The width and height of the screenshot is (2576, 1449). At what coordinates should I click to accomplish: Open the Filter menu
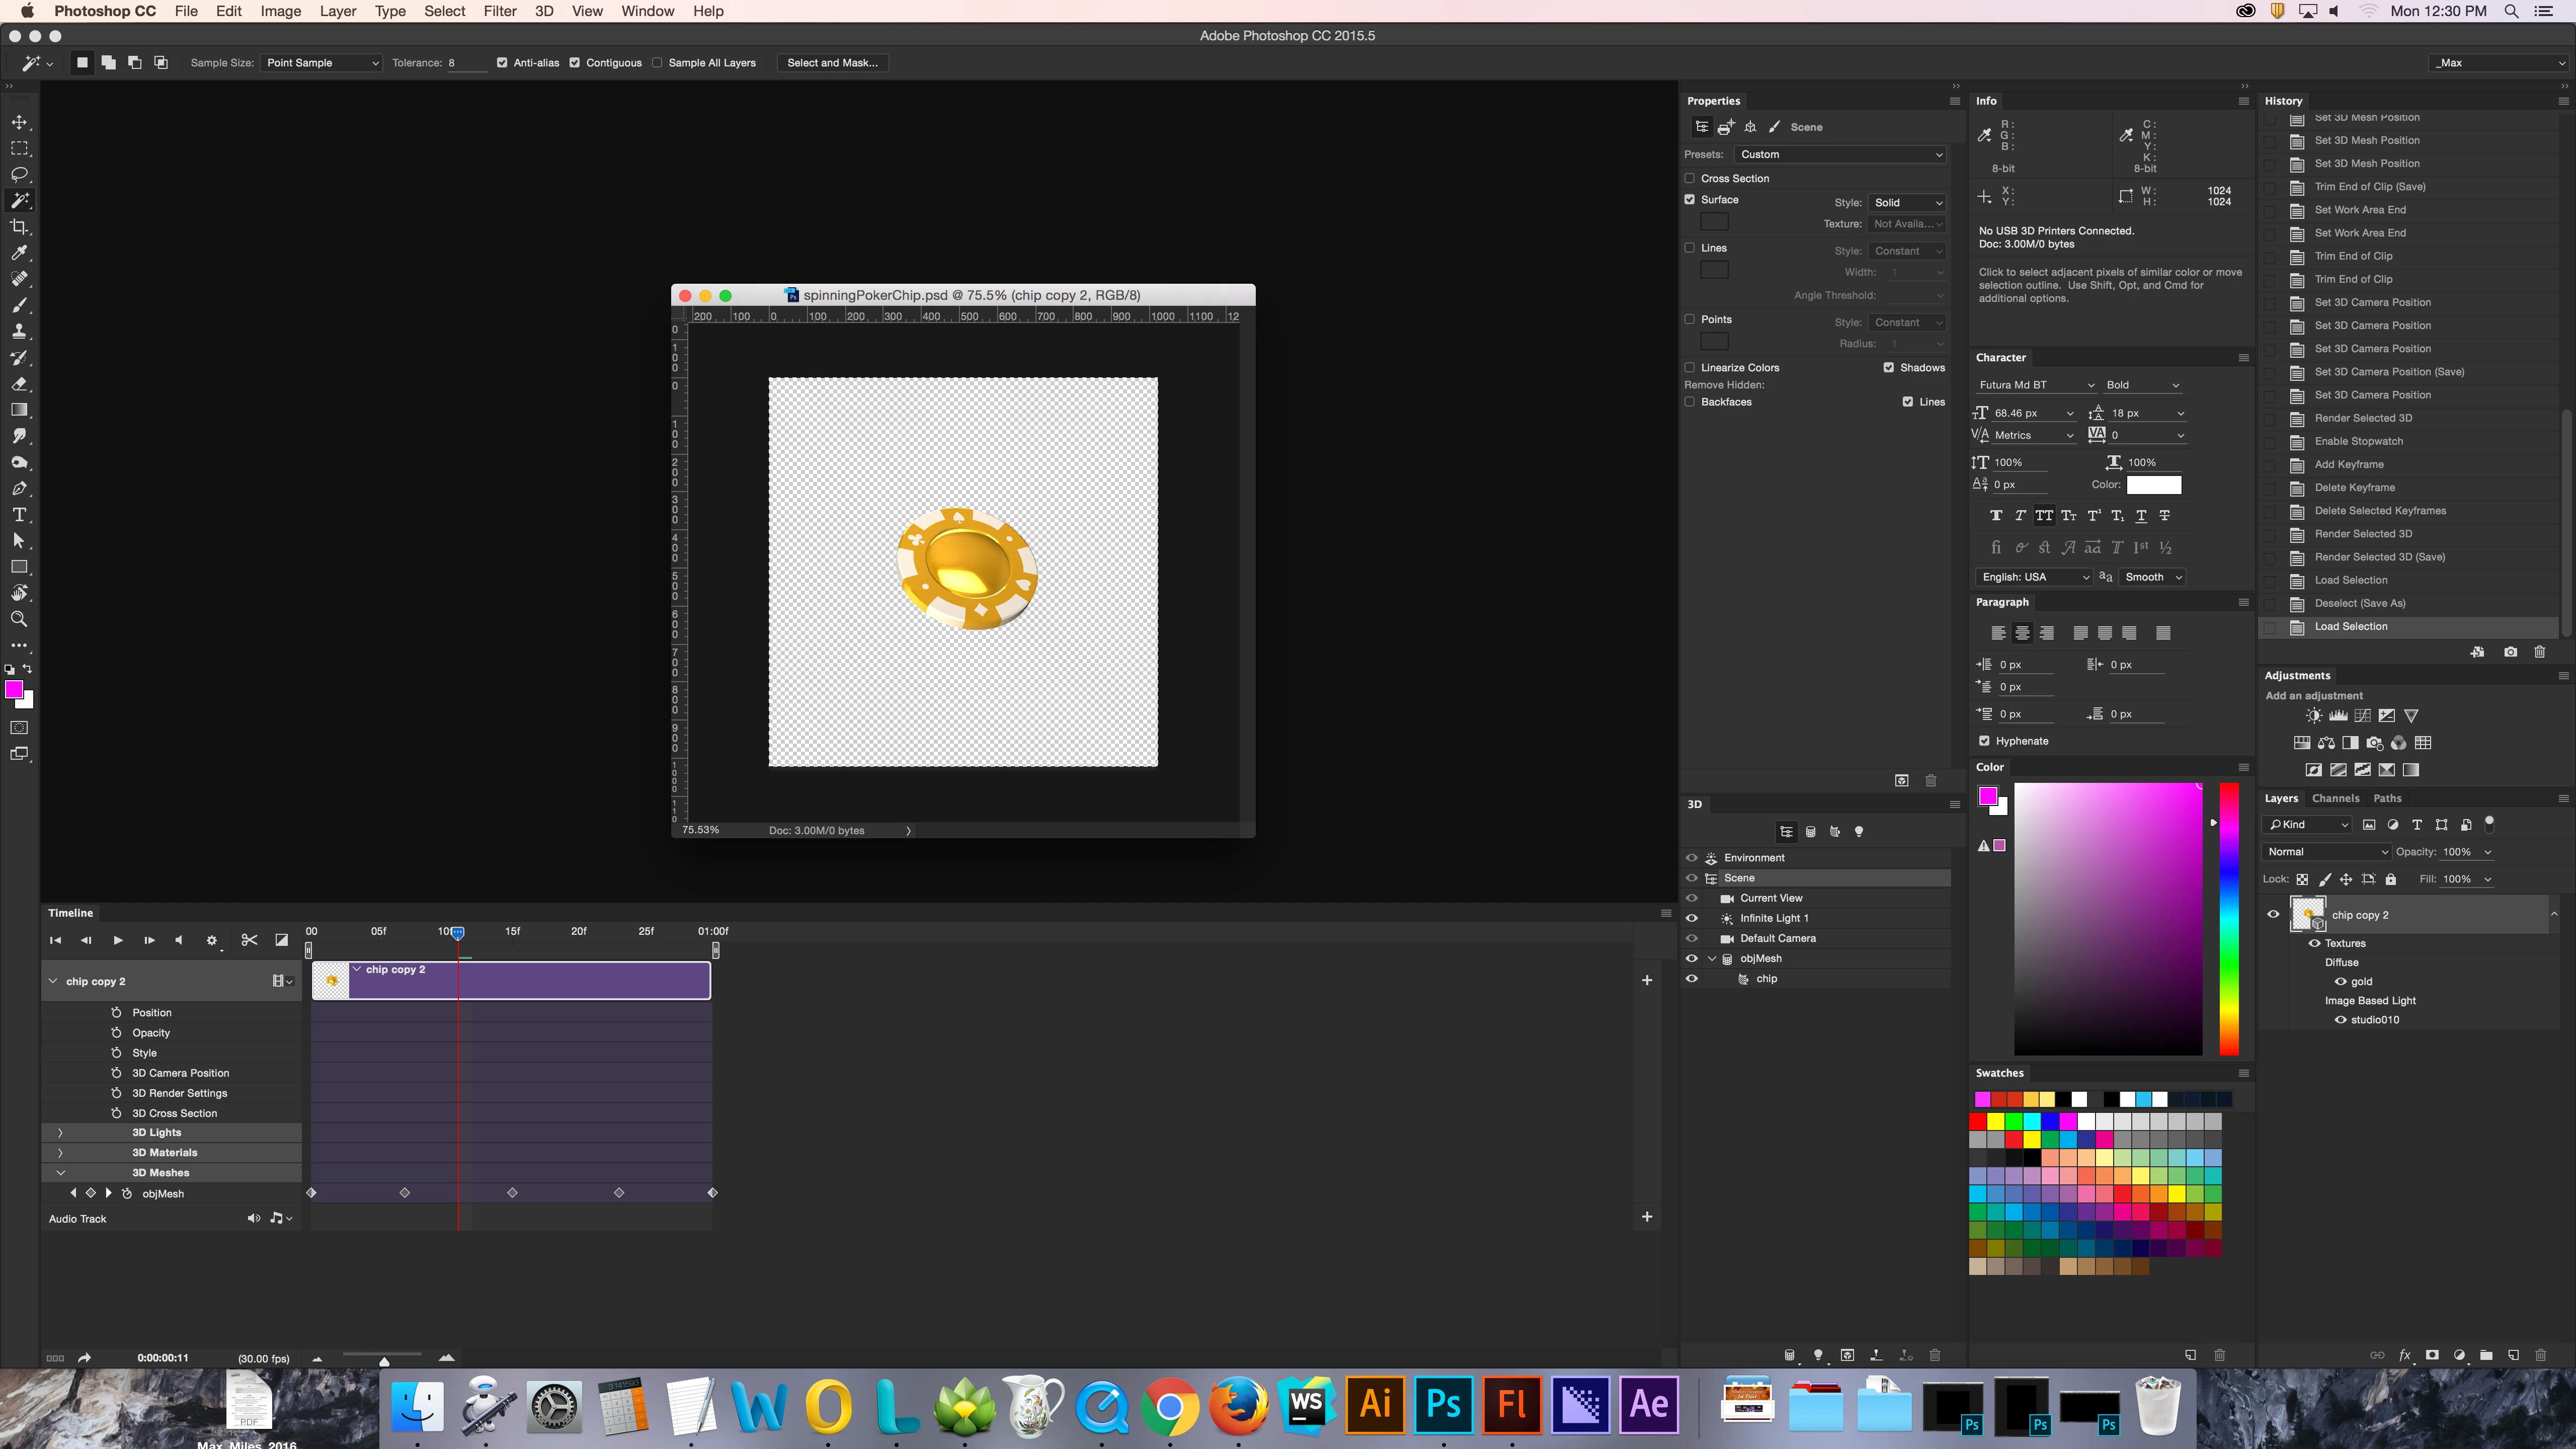(499, 11)
